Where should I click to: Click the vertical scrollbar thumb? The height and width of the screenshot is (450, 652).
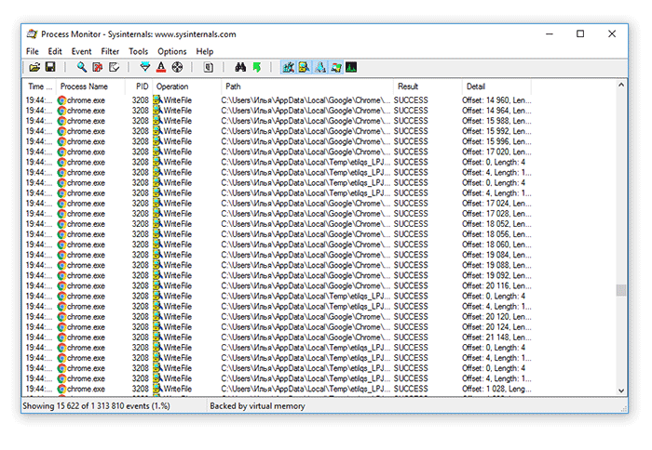click(x=621, y=290)
